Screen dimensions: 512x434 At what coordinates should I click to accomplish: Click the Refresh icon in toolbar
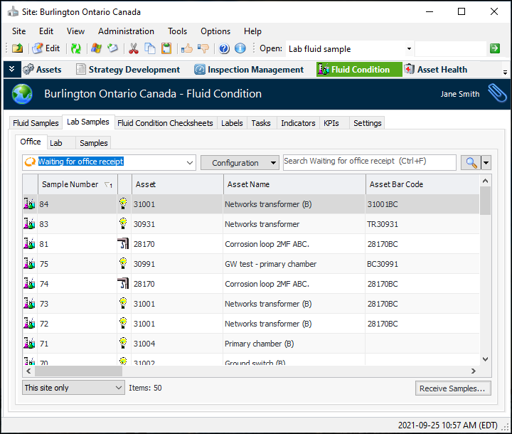(x=75, y=48)
